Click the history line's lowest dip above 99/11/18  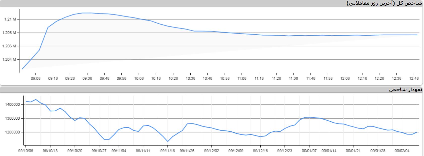pyautogui.click(x=168, y=141)
